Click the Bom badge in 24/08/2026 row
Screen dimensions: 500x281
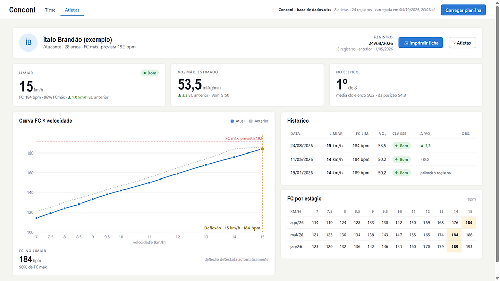pyautogui.click(x=402, y=146)
